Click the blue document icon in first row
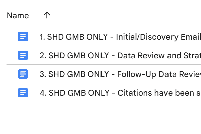The image size is (201, 134). click(23, 37)
